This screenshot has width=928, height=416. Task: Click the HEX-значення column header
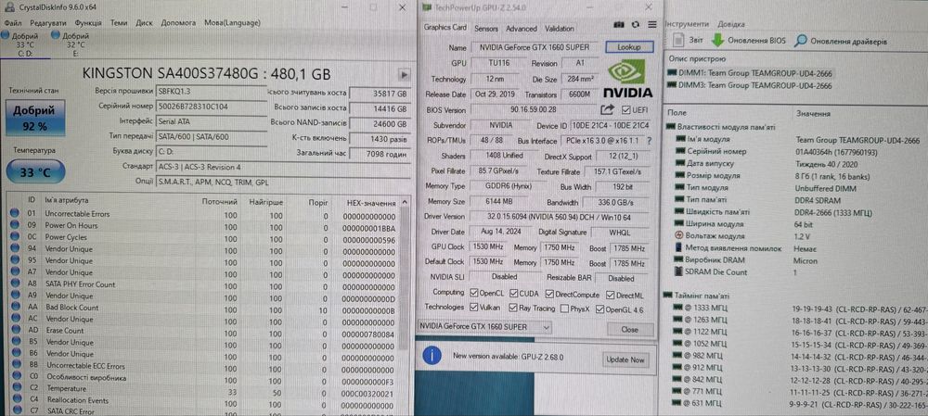[x=372, y=202]
